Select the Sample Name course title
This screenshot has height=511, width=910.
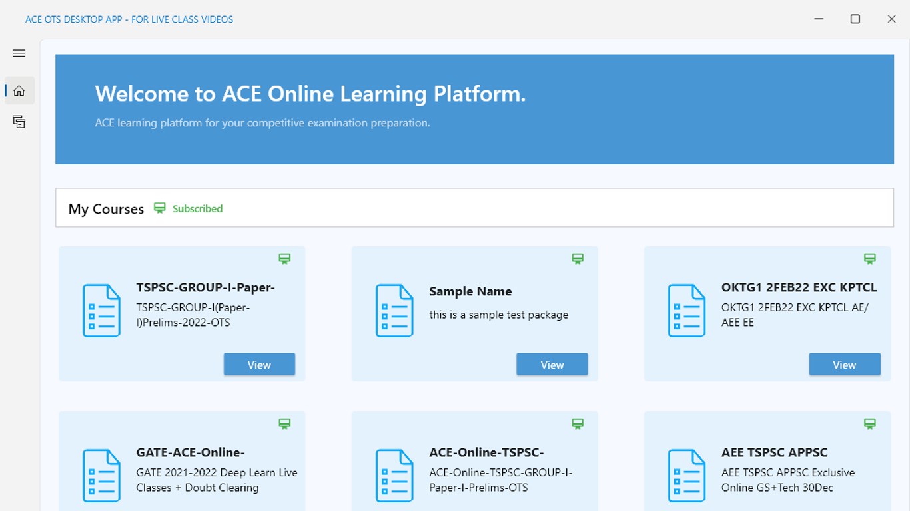pos(470,291)
